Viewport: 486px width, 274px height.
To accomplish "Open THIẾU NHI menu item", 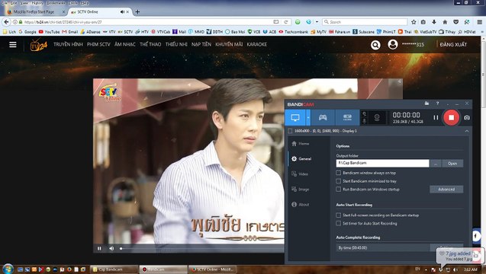I will pyautogui.click(x=176, y=44).
